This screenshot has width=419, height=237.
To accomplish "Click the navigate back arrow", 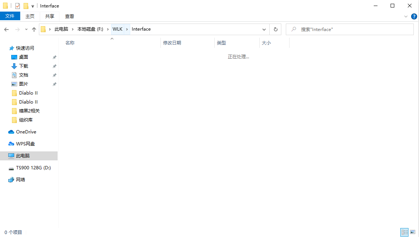I will (x=6, y=29).
